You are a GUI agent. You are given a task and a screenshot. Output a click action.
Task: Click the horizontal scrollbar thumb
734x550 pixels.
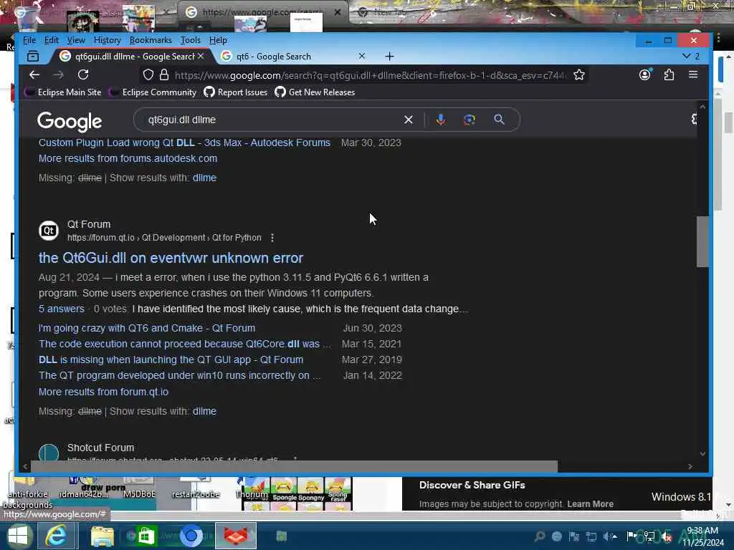(x=294, y=466)
